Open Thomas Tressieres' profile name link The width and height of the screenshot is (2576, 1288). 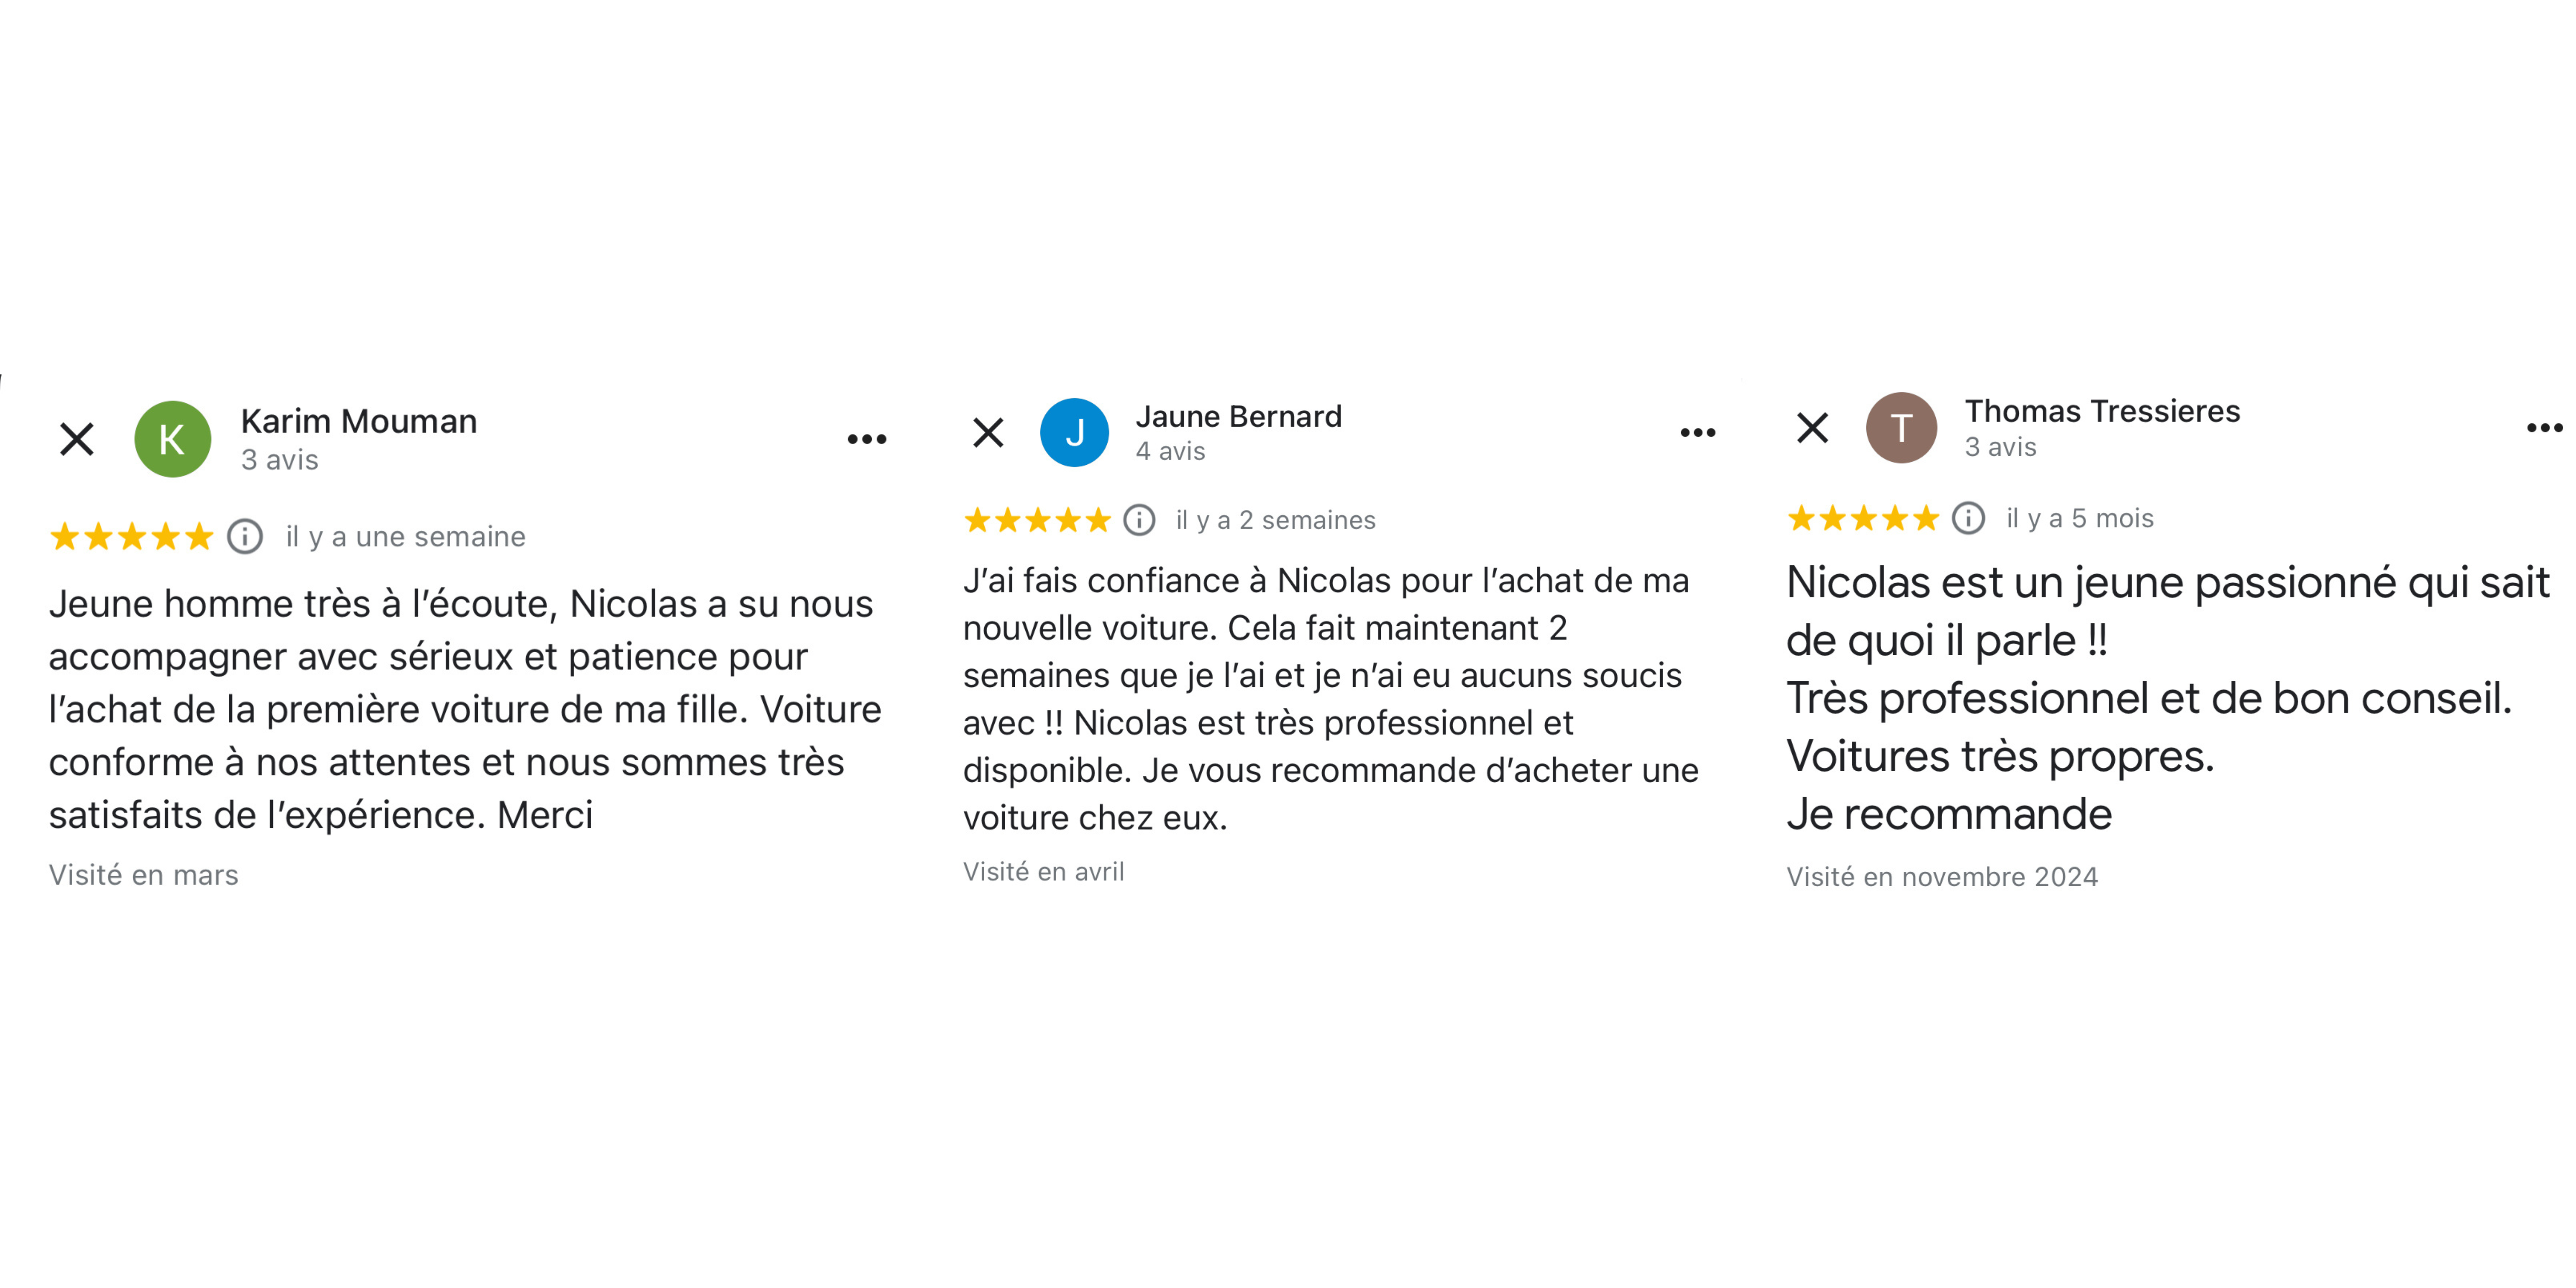(2102, 411)
